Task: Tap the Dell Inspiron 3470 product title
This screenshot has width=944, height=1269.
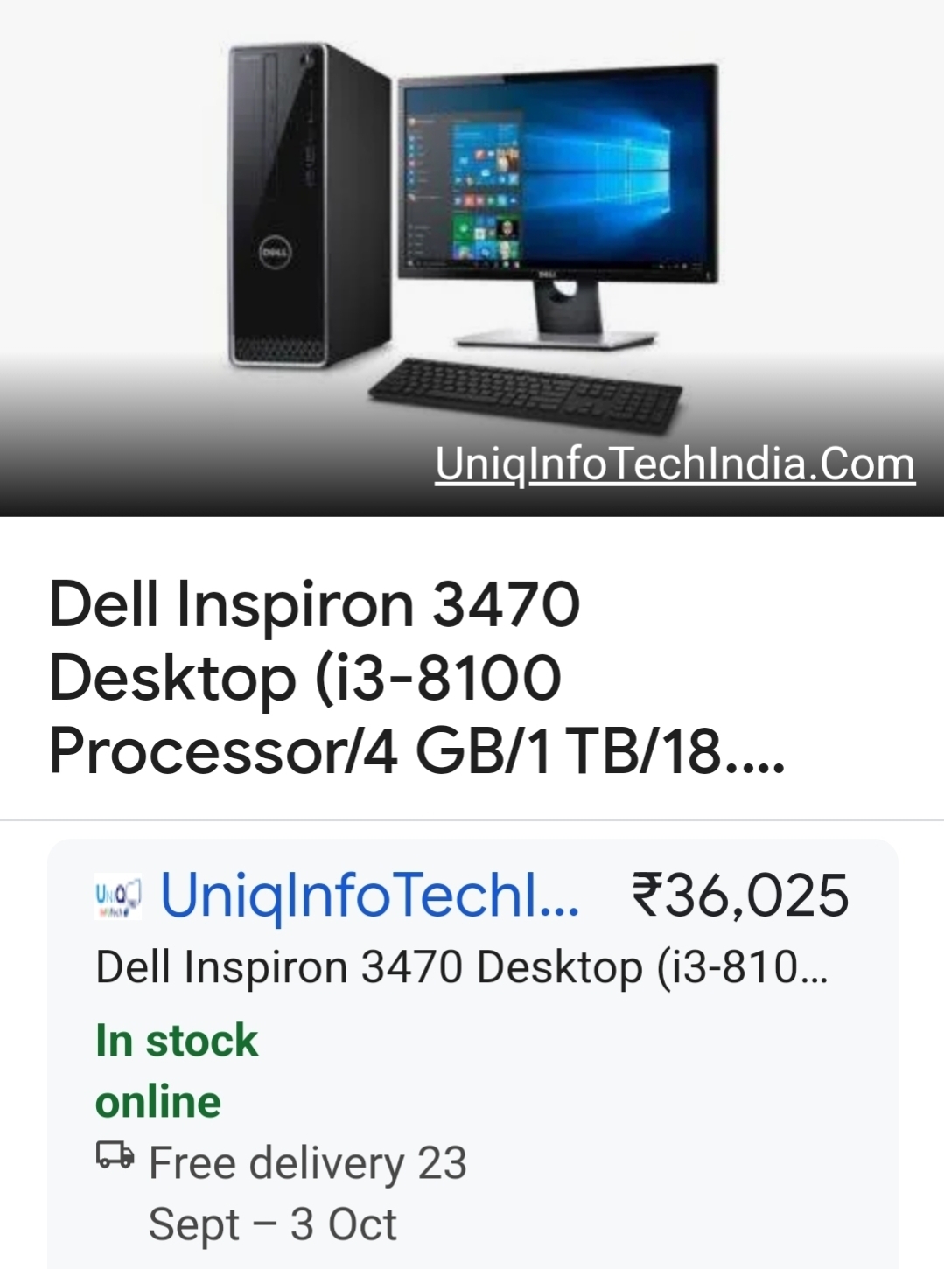Action: (x=416, y=678)
